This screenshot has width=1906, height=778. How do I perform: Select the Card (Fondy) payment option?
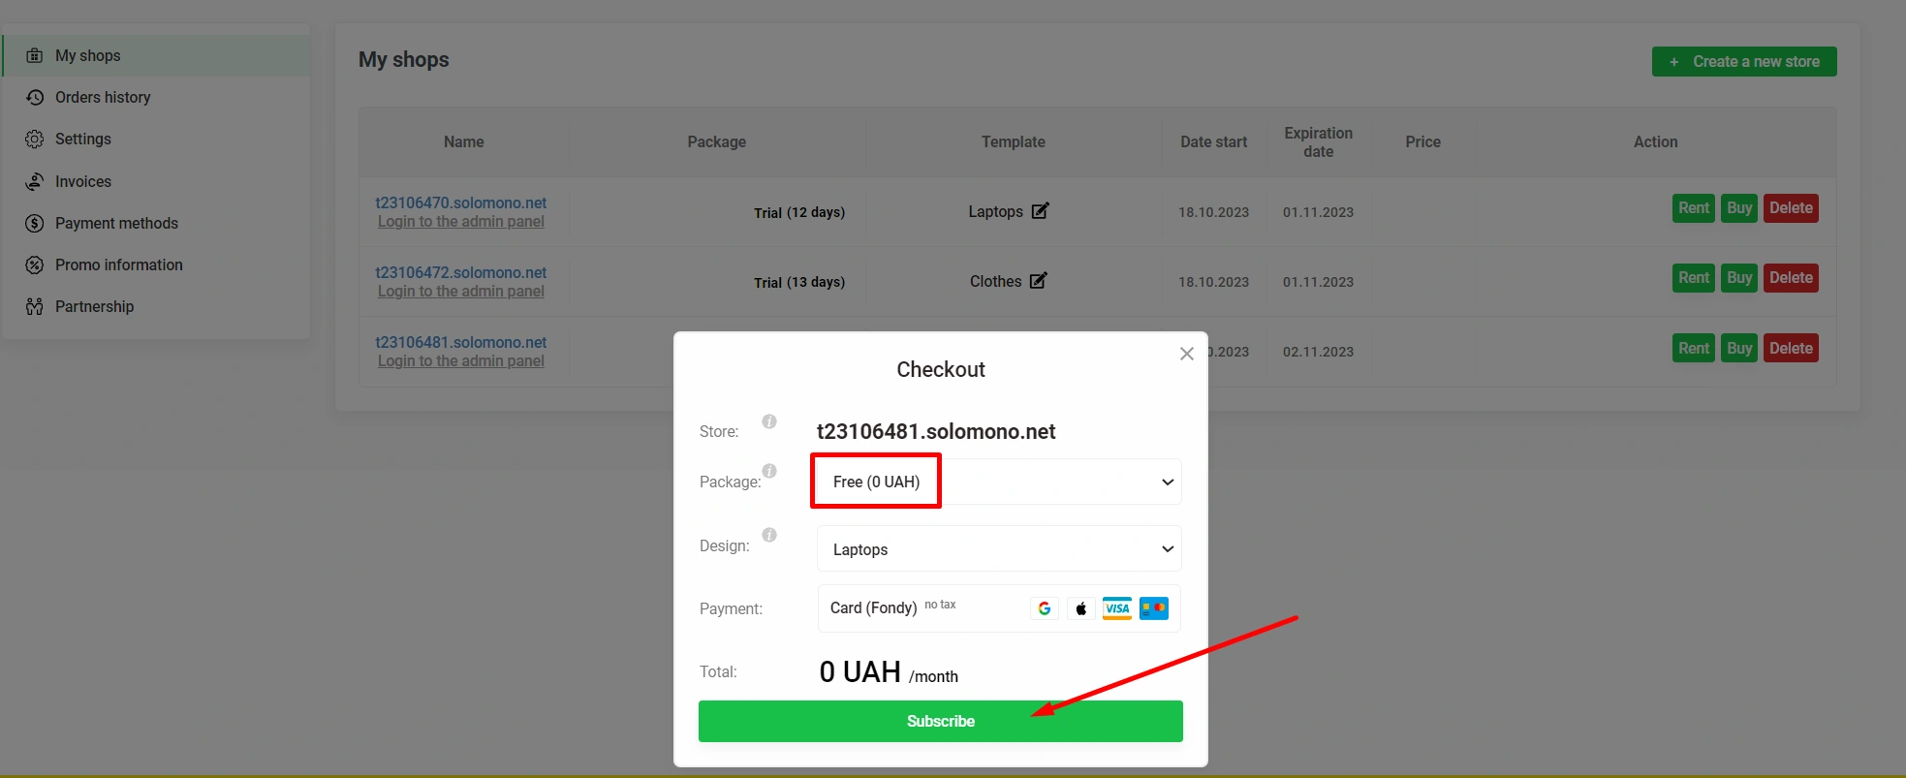[x=873, y=608]
